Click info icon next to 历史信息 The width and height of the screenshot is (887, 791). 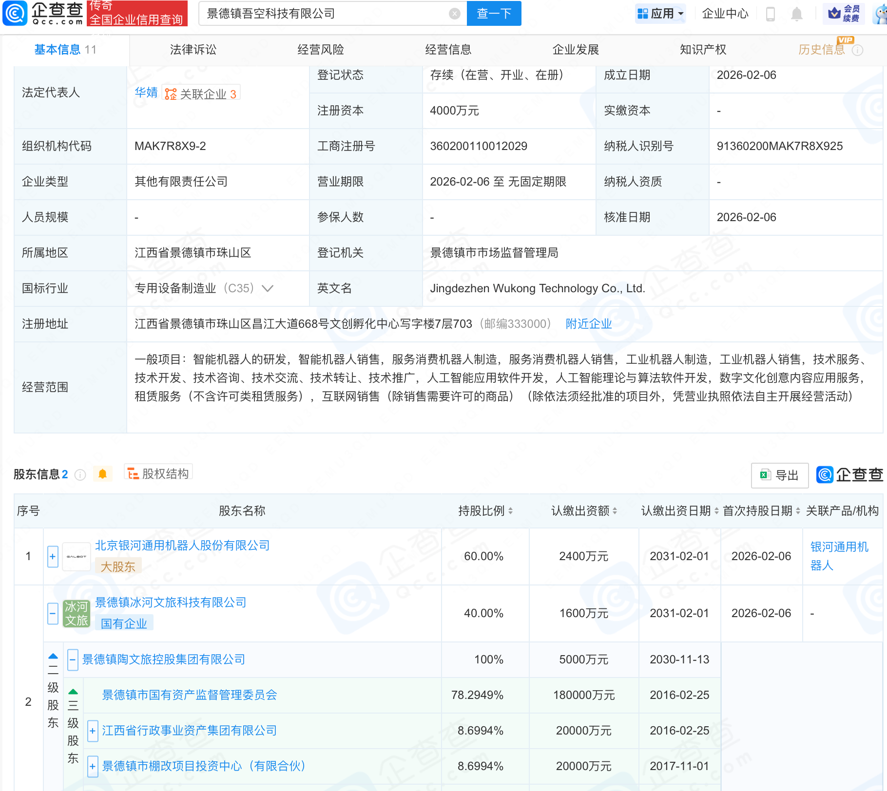[857, 50]
